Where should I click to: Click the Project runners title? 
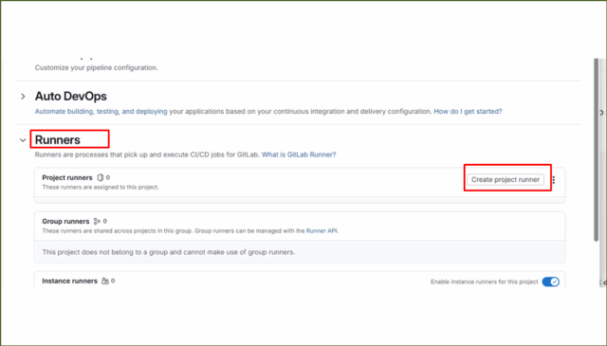[x=67, y=177]
